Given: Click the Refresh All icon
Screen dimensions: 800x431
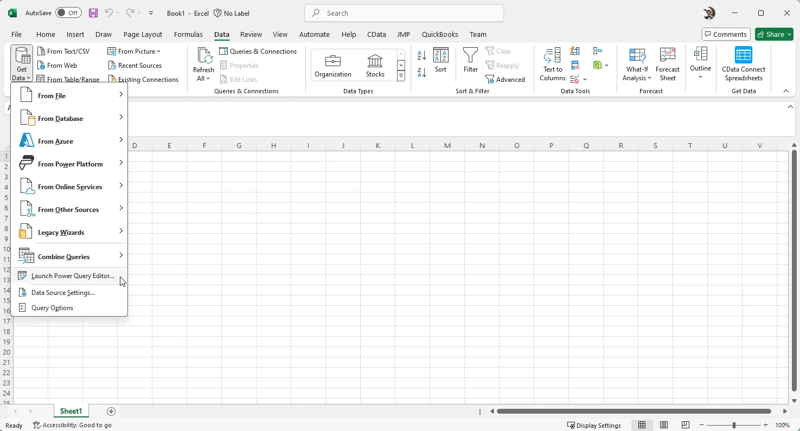Looking at the screenshot, I should pos(204,57).
